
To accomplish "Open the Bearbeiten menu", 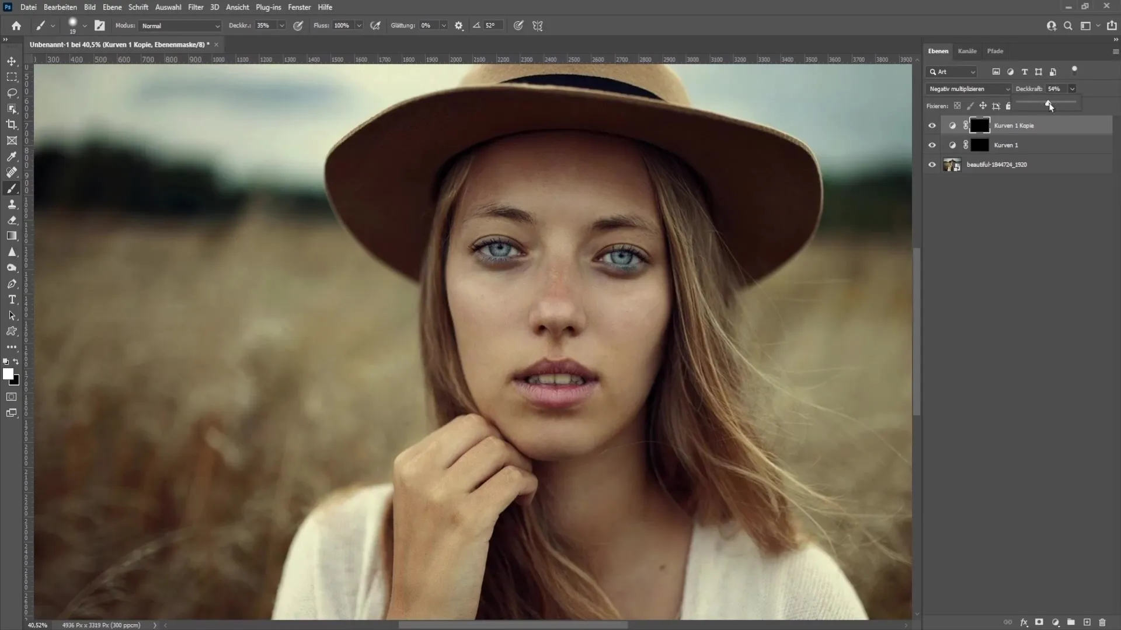I will (x=60, y=7).
